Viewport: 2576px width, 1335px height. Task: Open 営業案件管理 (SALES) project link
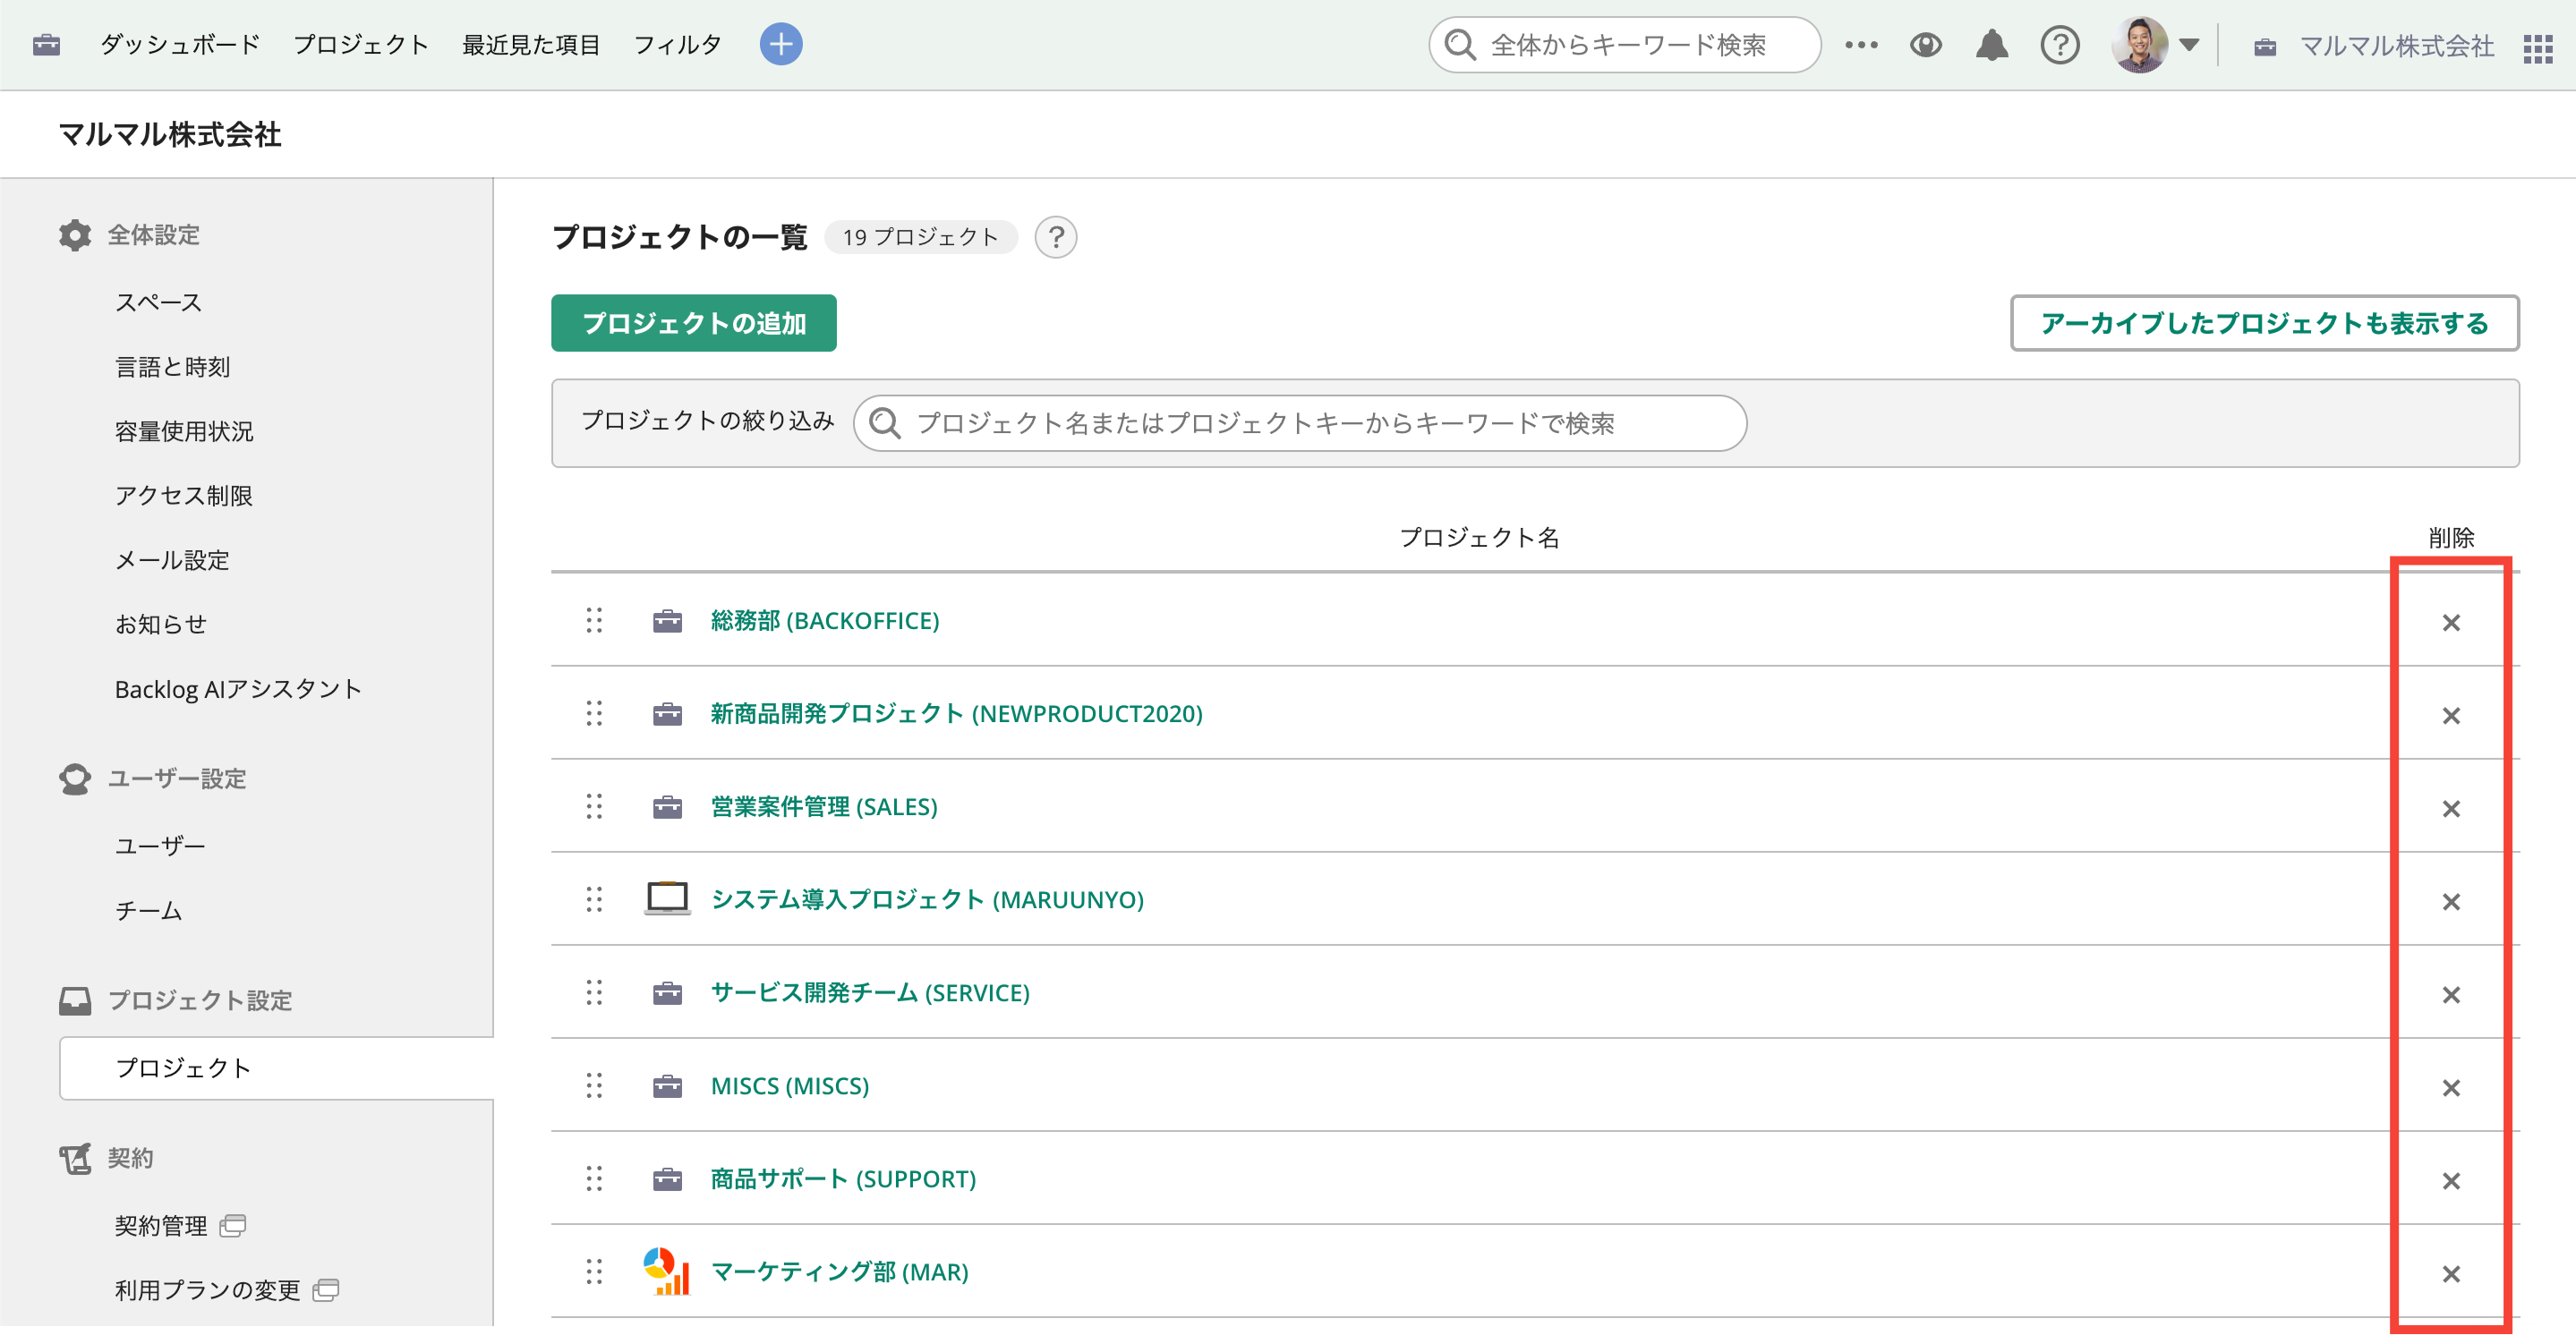[824, 806]
